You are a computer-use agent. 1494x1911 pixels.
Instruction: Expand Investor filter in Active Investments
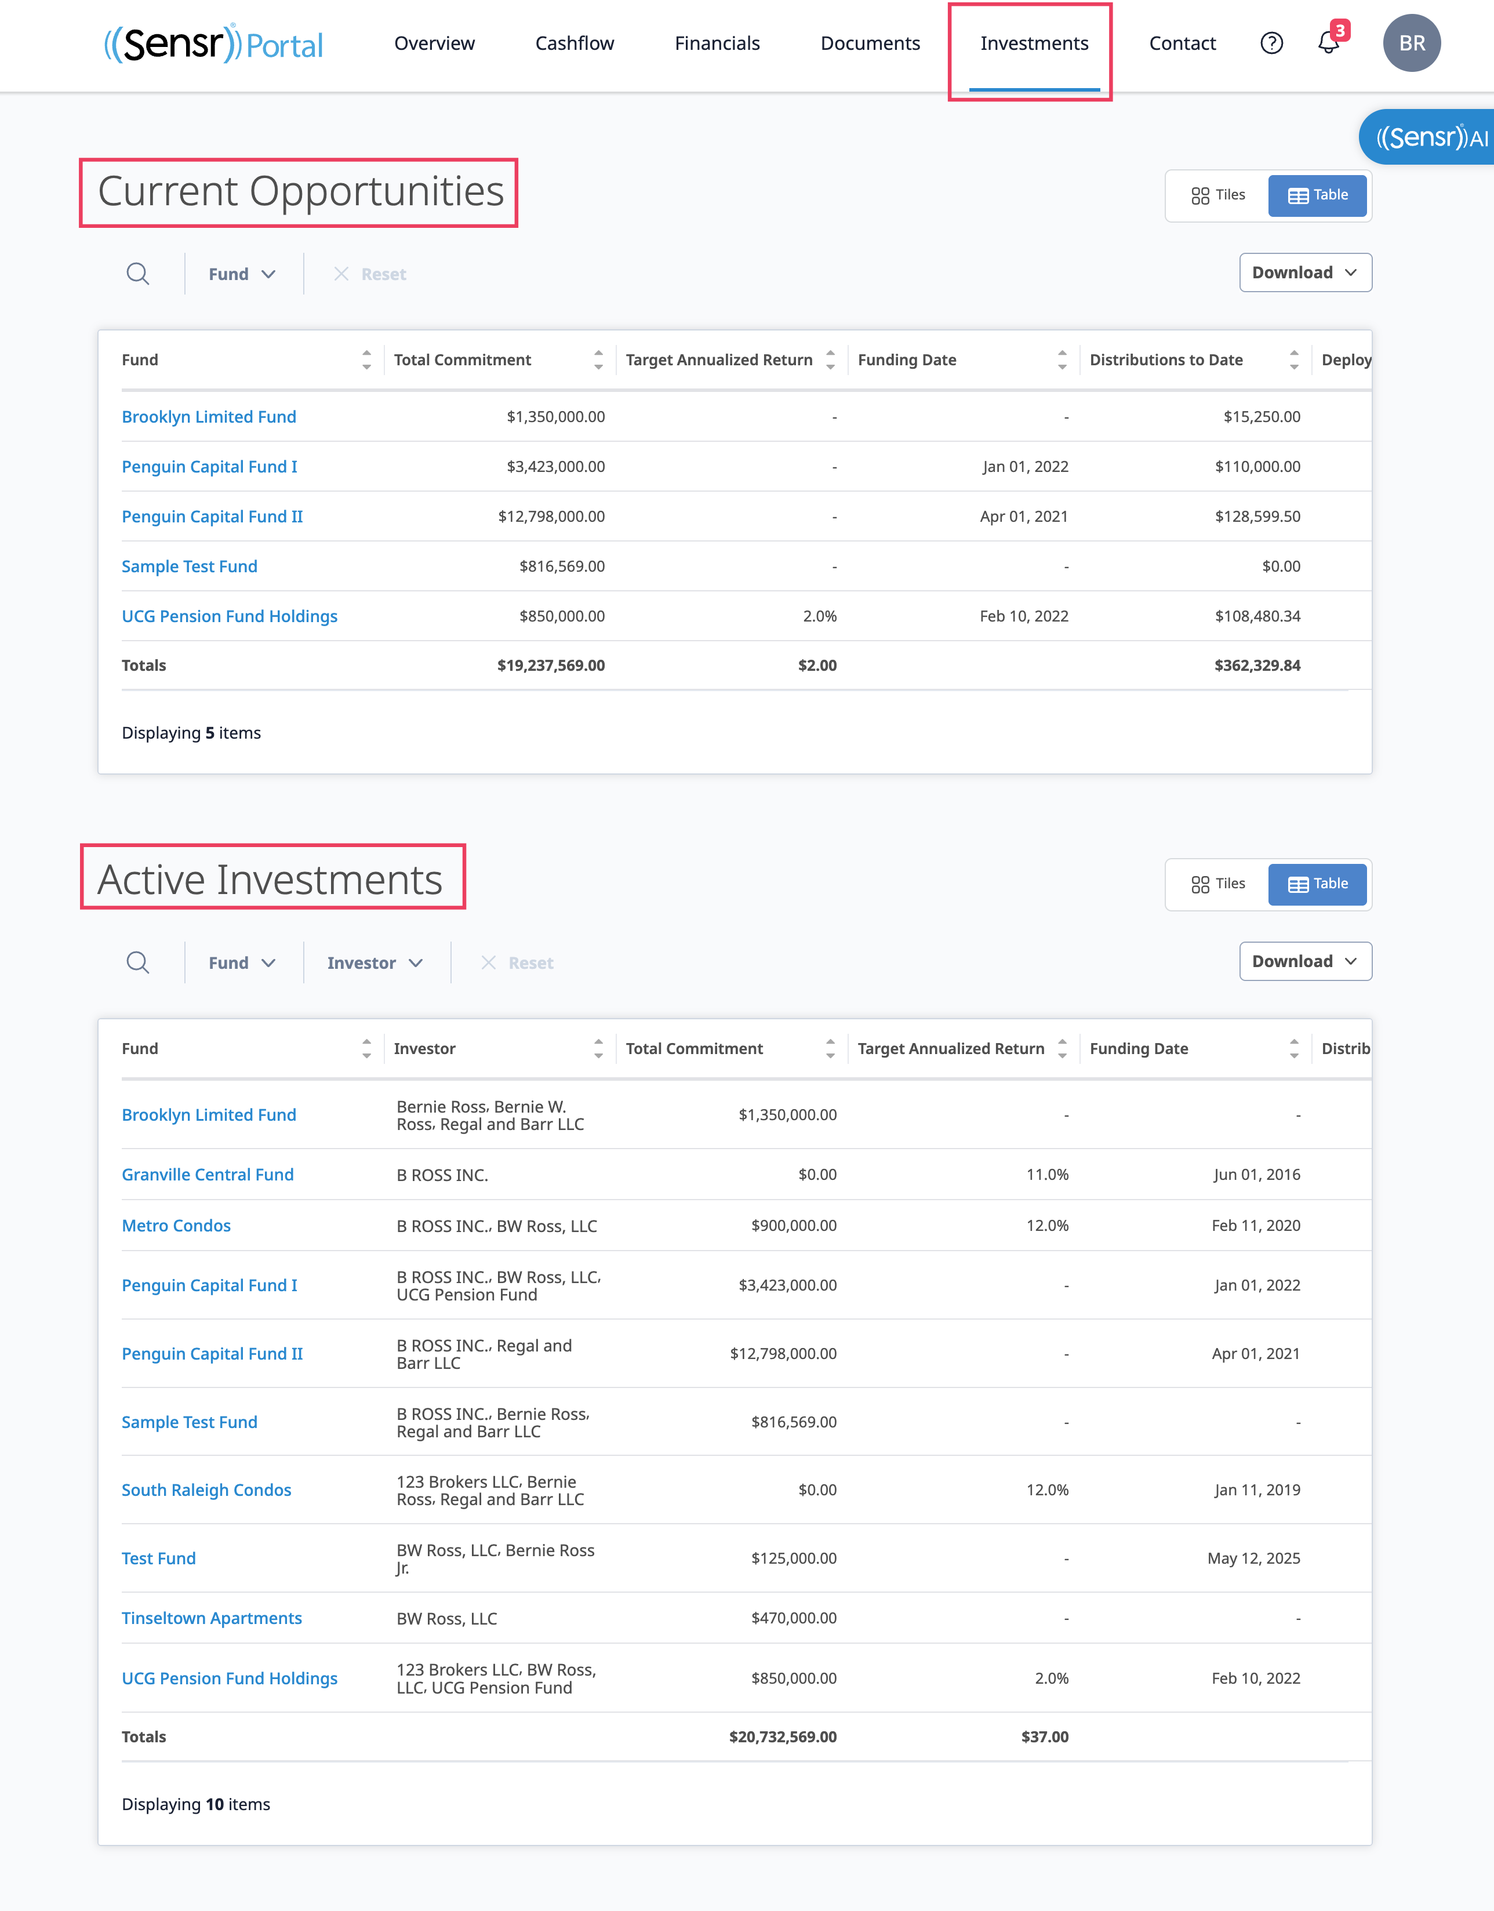375,962
